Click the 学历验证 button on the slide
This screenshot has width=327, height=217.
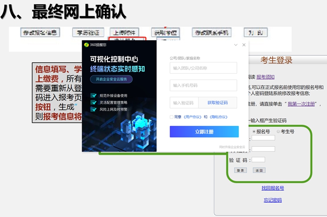click(x=88, y=33)
